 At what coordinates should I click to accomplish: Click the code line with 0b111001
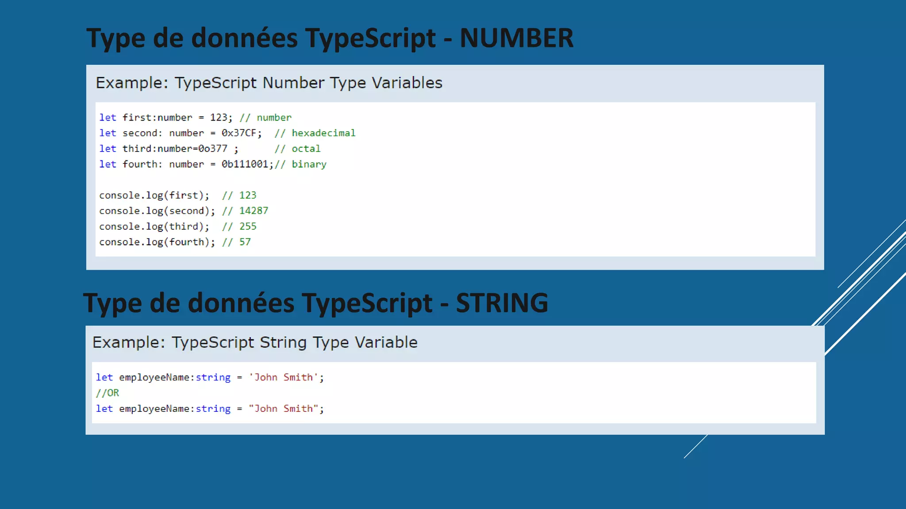pos(213,164)
